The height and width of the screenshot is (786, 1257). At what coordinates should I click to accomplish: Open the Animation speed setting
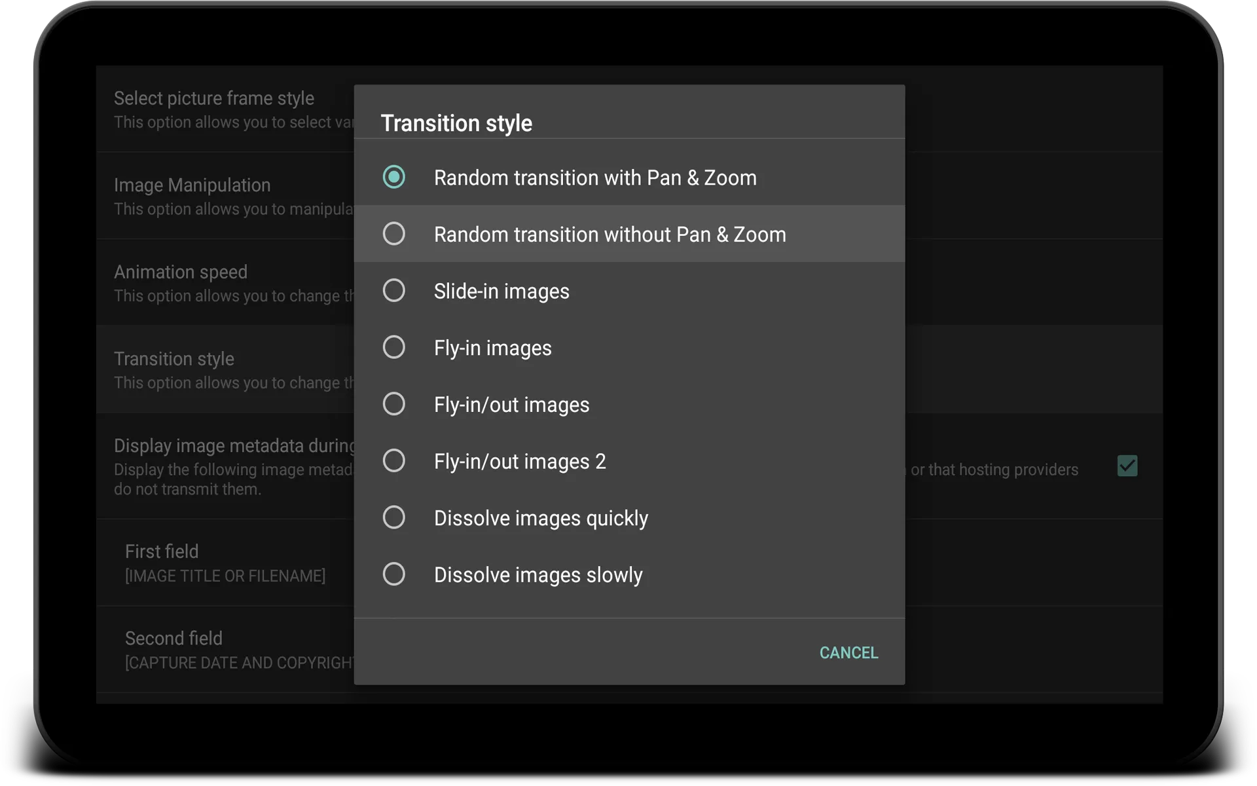pyautogui.click(x=226, y=282)
